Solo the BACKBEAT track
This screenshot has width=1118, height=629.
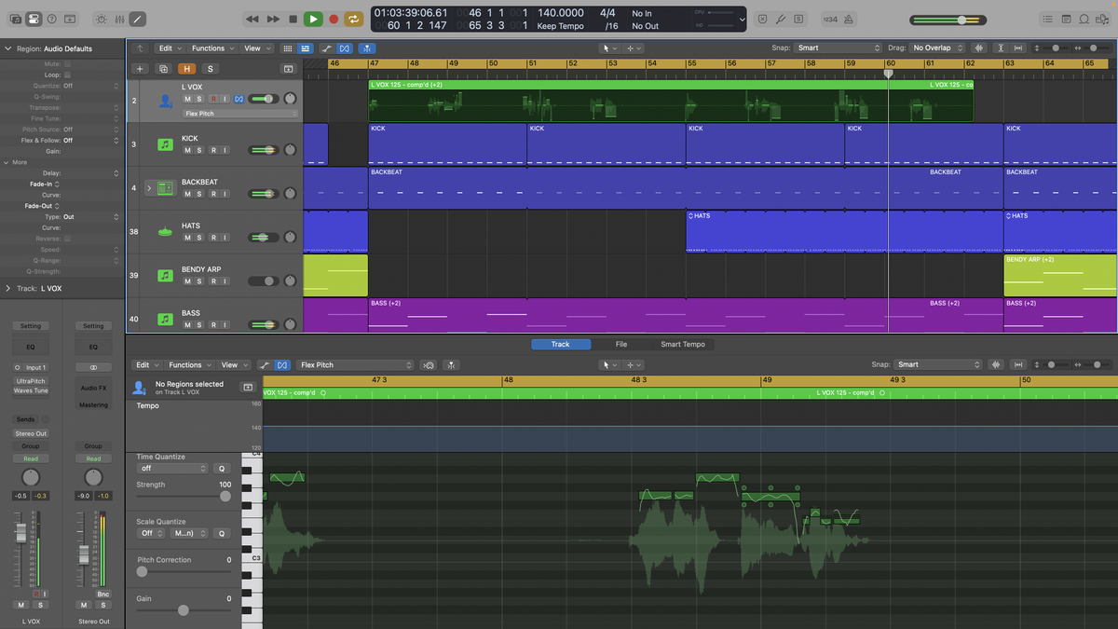coord(200,194)
